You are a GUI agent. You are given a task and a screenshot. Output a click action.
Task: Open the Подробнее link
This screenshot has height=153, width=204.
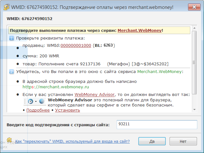coord(38,110)
